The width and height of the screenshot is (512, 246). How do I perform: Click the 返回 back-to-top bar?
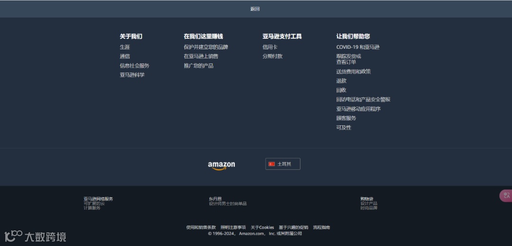pyautogui.click(x=256, y=9)
